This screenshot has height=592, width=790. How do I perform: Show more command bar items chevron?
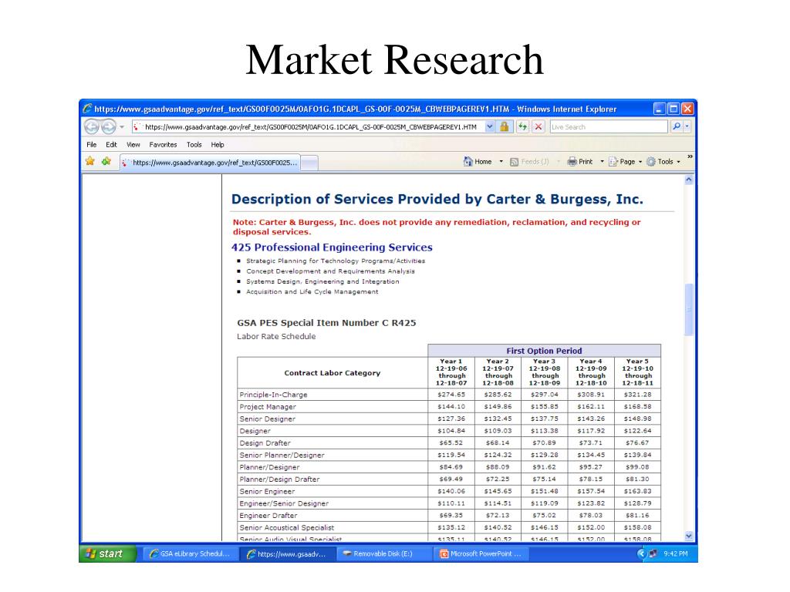tap(690, 157)
